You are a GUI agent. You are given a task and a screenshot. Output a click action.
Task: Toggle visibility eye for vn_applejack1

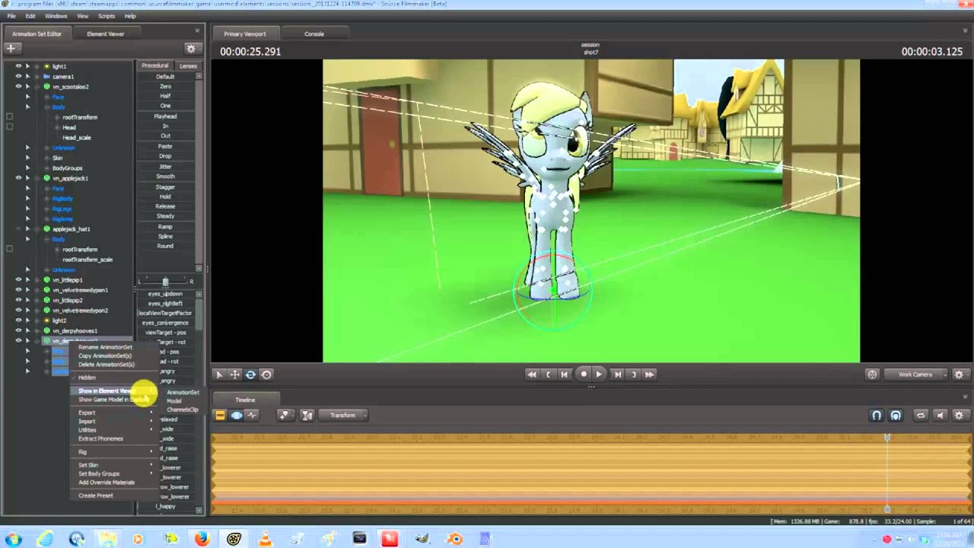18,178
